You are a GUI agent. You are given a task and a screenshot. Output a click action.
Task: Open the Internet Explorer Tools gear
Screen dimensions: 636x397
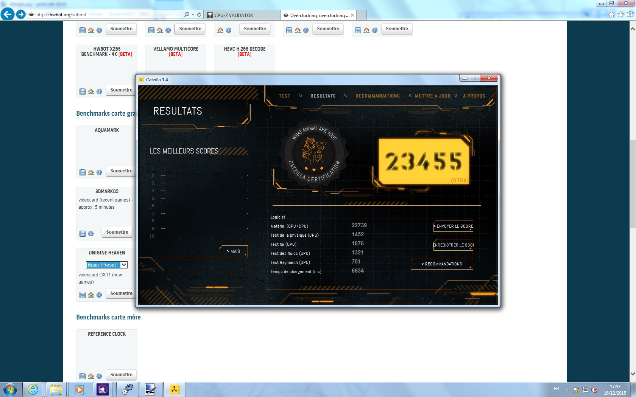click(x=630, y=14)
